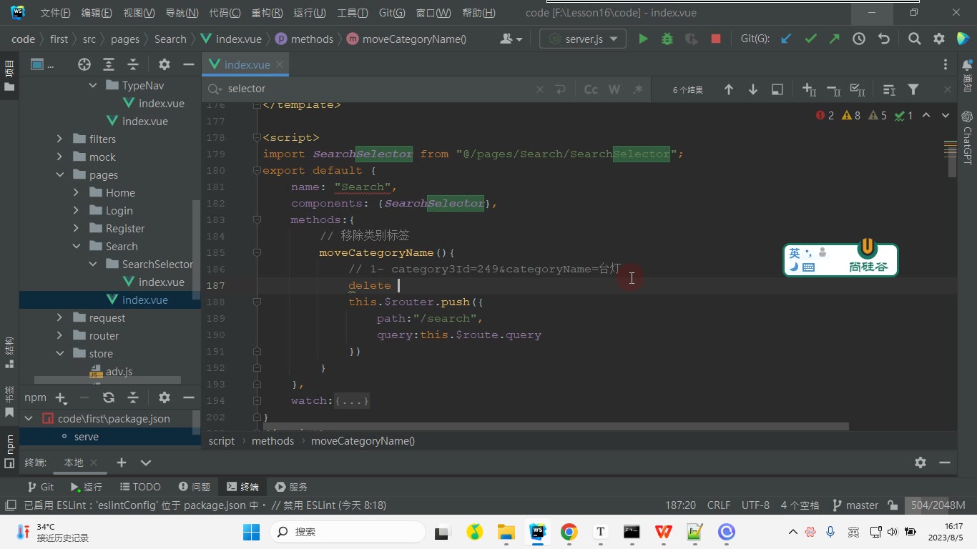This screenshot has width=977, height=549.
Task: Stop the running process
Action: (x=715, y=39)
